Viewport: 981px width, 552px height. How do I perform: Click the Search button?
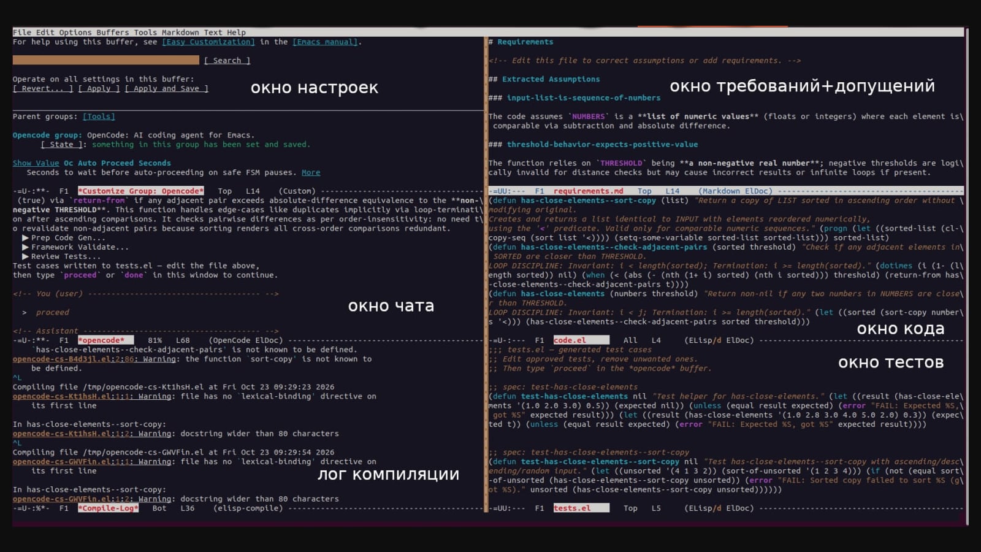(x=227, y=61)
